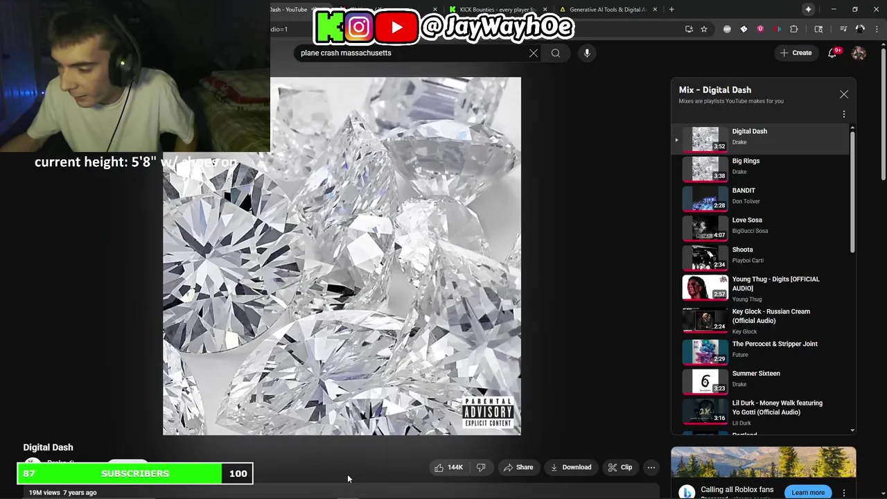Open the playlist panel's three-dot options menu

pos(844,114)
